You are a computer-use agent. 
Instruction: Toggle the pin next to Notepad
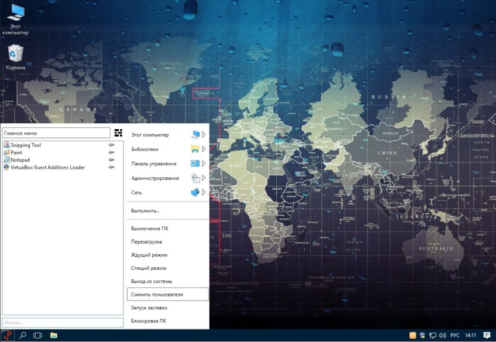tap(111, 160)
